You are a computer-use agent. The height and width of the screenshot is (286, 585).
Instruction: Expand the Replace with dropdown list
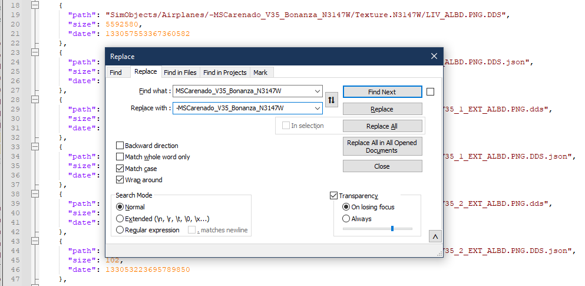[x=318, y=108]
